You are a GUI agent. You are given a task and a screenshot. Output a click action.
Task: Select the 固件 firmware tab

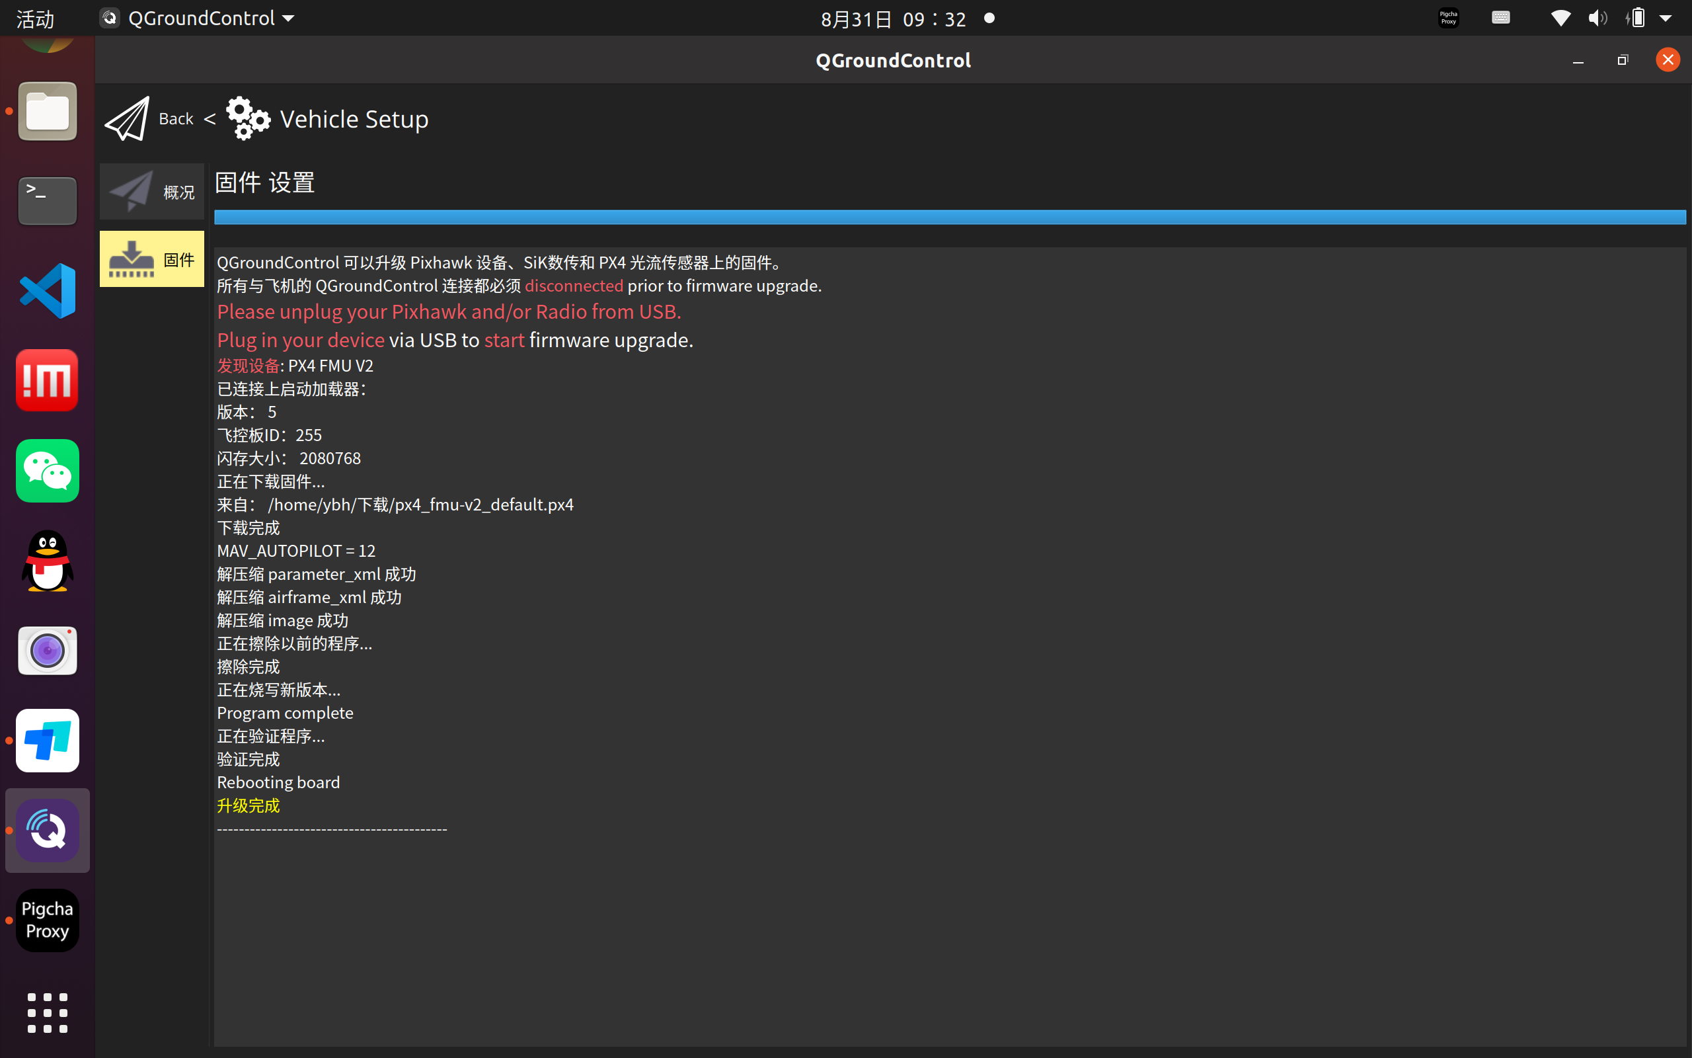(x=152, y=260)
